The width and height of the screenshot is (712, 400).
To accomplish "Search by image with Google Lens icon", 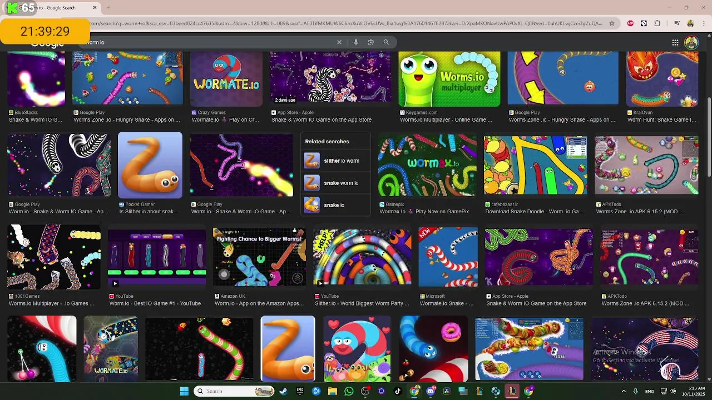I will point(370,42).
